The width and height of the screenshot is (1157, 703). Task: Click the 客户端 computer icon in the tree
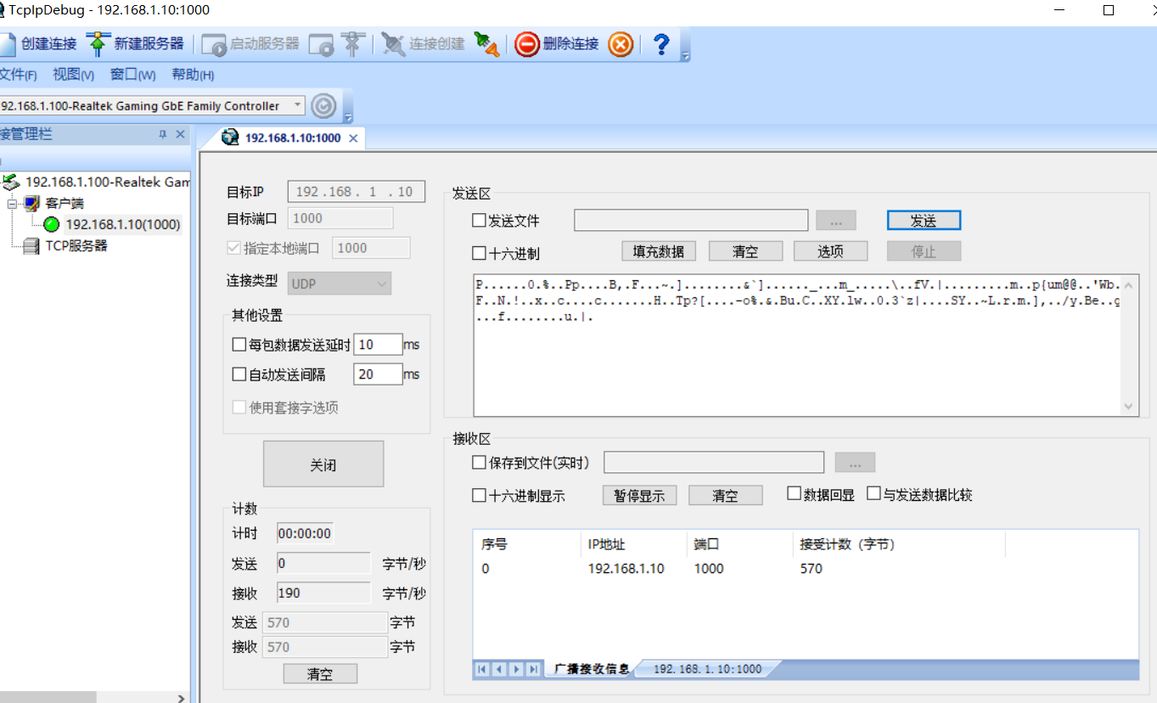tap(31, 203)
